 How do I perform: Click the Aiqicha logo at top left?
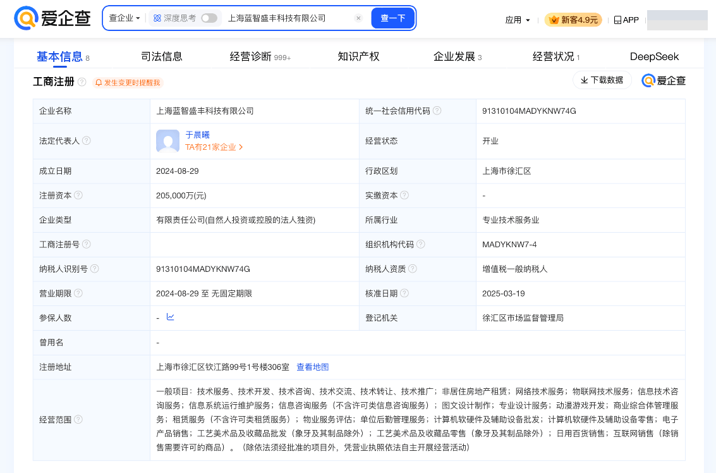click(53, 19)
